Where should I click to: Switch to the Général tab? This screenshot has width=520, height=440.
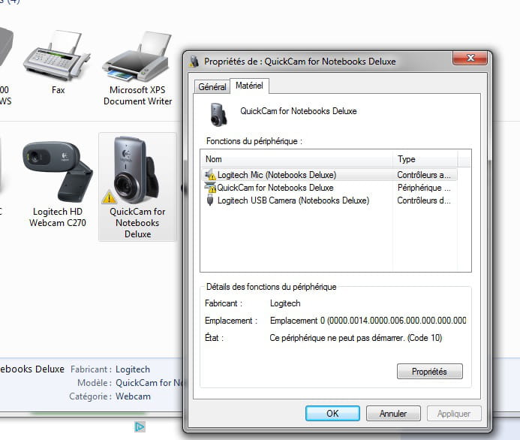click(x=212, y=87)
